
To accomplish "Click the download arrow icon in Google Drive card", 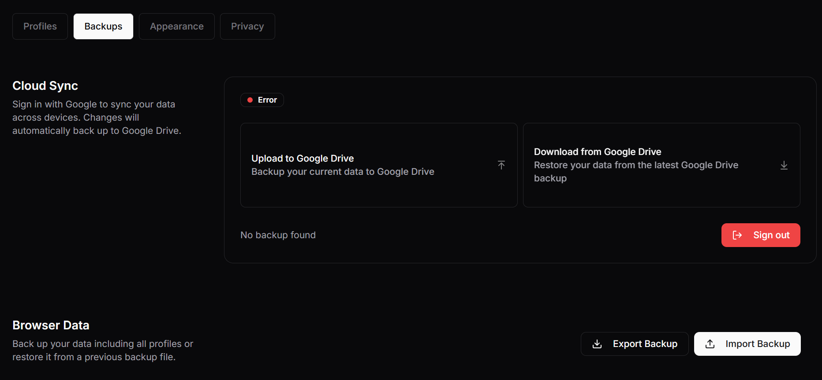I will click(x=784, y=165).
